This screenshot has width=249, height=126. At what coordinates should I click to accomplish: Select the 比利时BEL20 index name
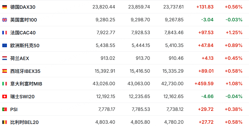click(x=24, y=122)
